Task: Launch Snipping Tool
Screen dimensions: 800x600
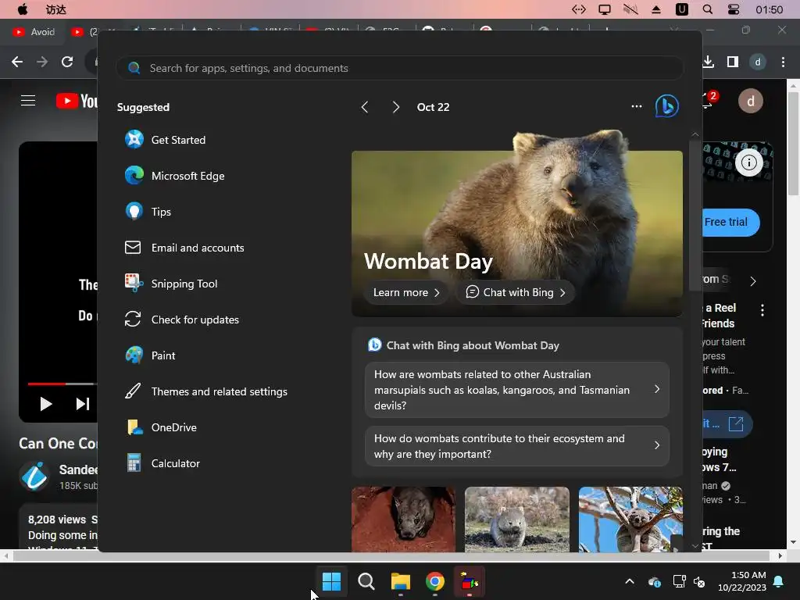Action: point(171,283)
